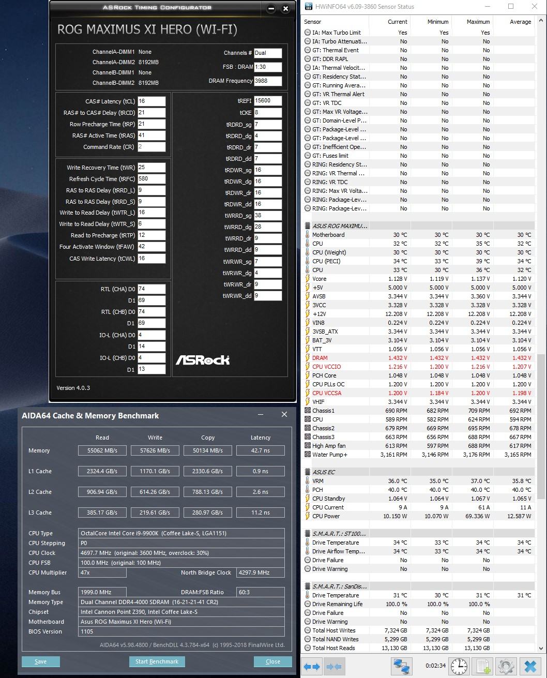547x678 pixels.
Task: Click the Write Recovery Time (tWR) field
Action: coord(151,168)
